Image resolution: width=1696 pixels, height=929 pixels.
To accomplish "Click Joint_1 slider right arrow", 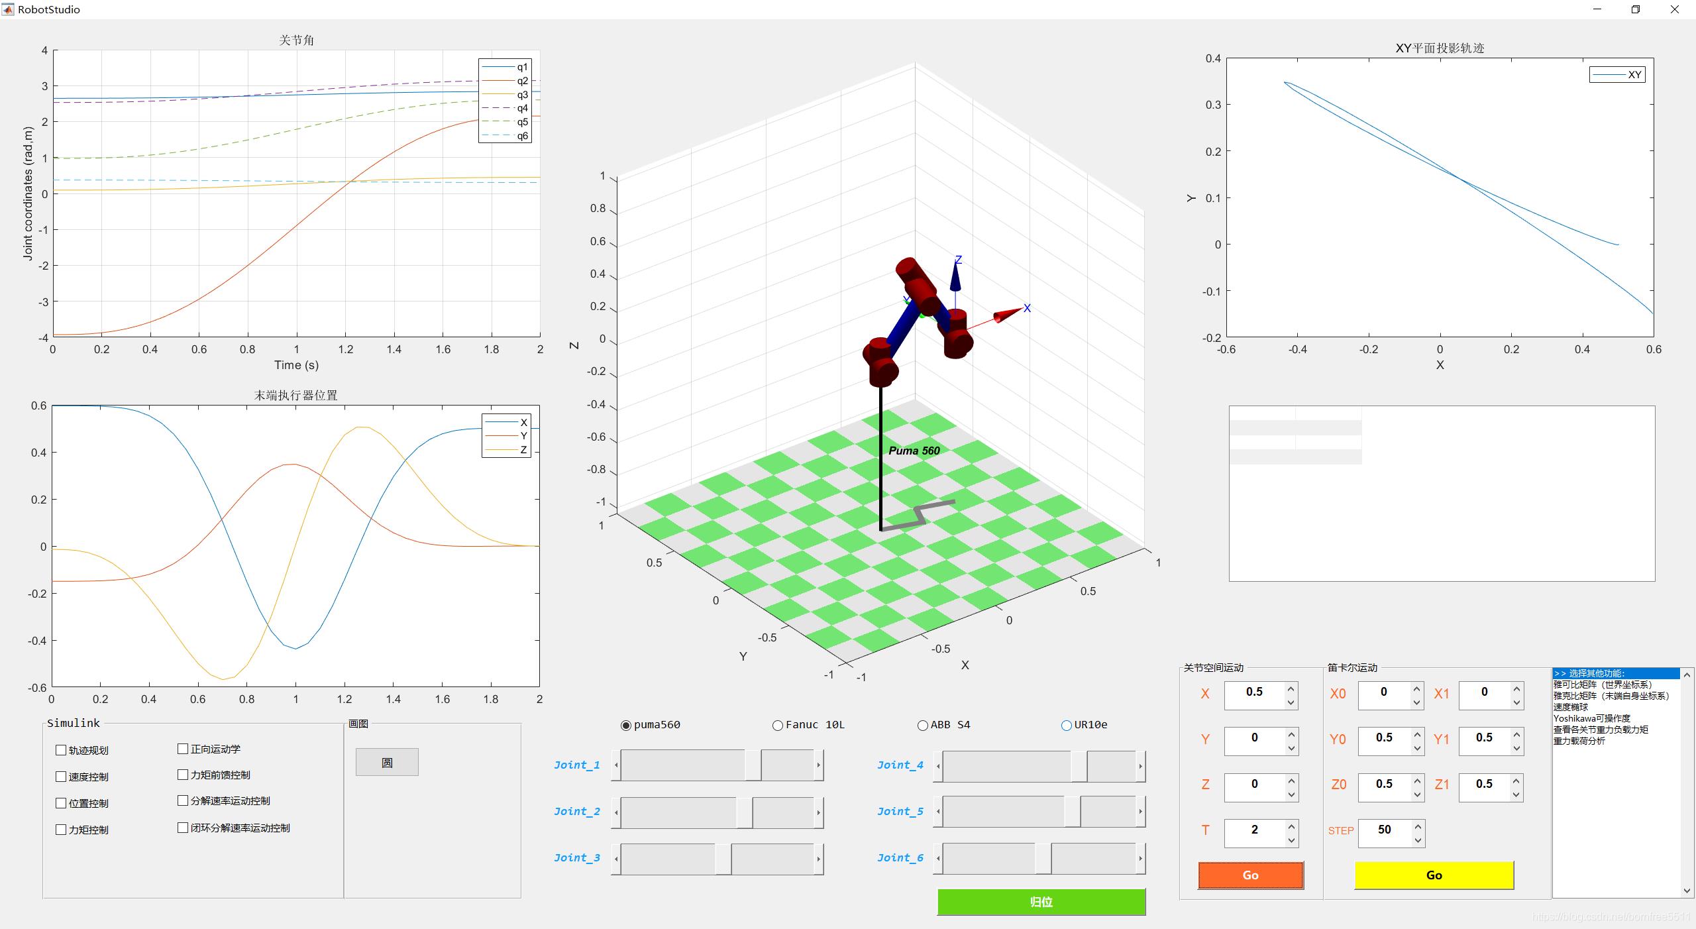I will click(818, 765).
